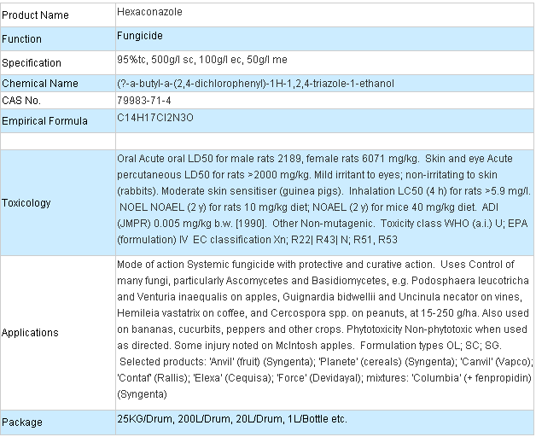Click the Package row label
The image size is (536, 437).
(22, 422)
